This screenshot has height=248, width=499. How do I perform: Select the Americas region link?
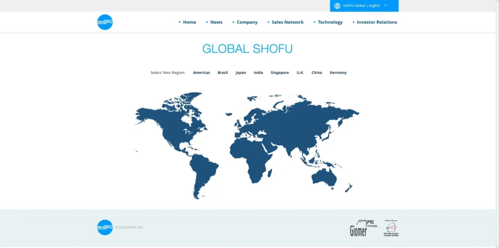pyautogui.click(x=201, y=72)
